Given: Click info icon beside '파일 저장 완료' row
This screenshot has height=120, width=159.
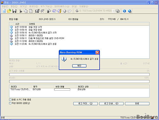Looking at the screenshot, I should point(11,30).
